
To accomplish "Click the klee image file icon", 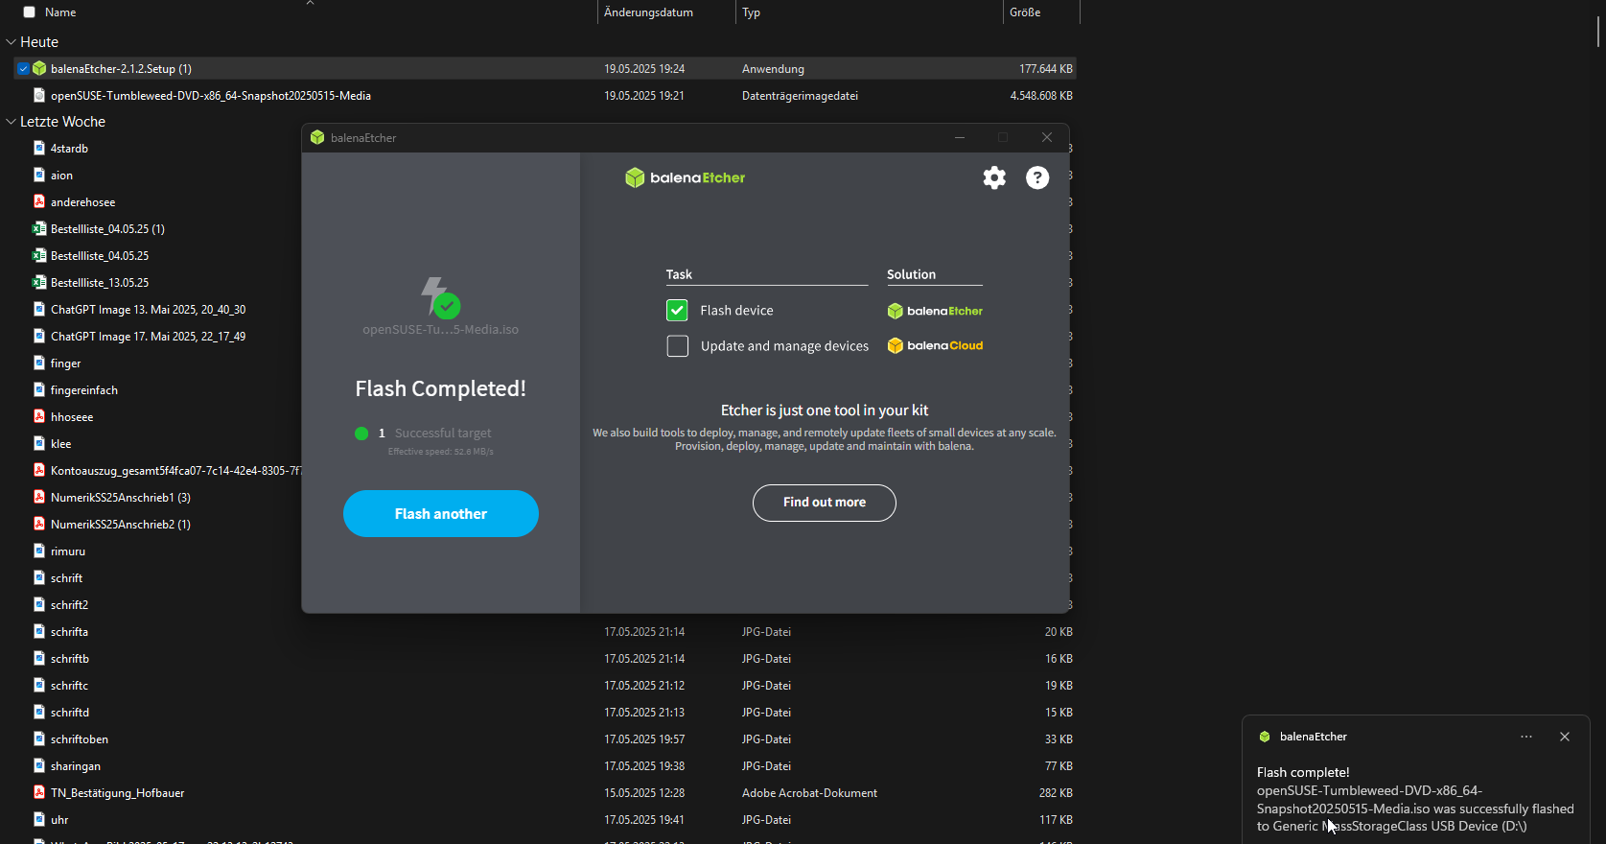I will [39, 443].
